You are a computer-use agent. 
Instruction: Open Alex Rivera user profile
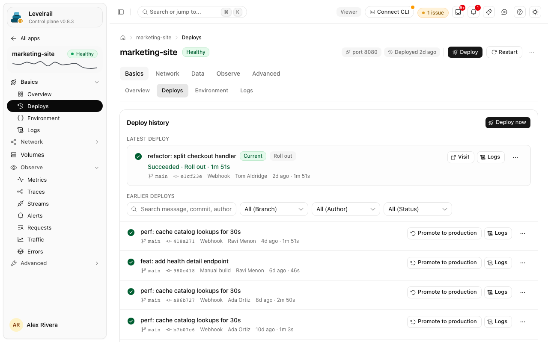(55, 325)
